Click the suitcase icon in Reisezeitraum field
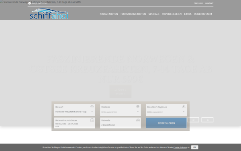Image resolution: width=241 pixels, height=151 pixels. [x=92, y=120]
